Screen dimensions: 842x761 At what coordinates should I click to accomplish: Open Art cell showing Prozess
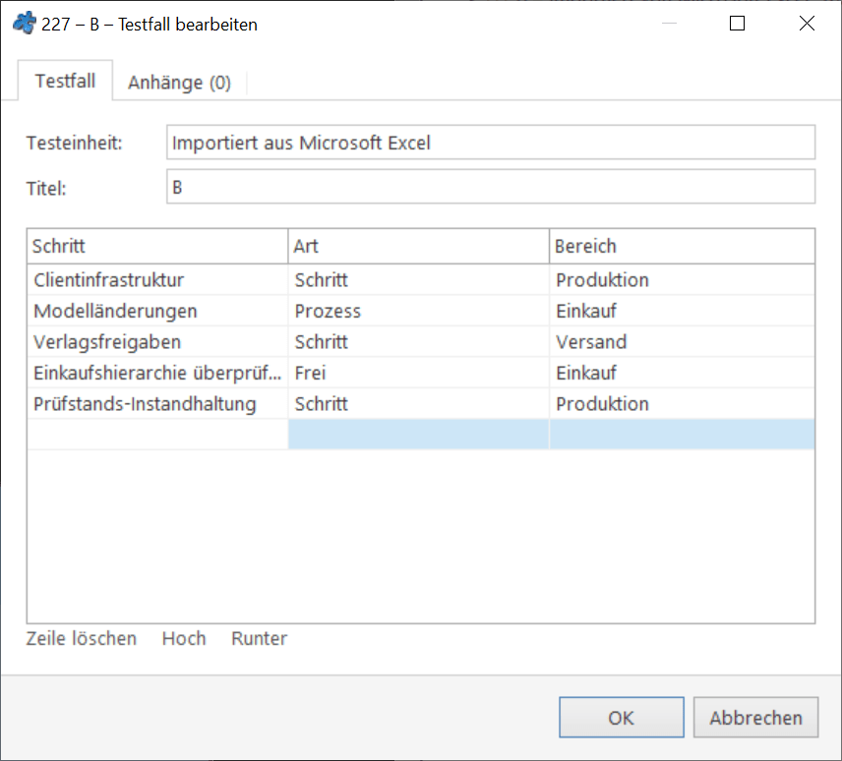418,311
